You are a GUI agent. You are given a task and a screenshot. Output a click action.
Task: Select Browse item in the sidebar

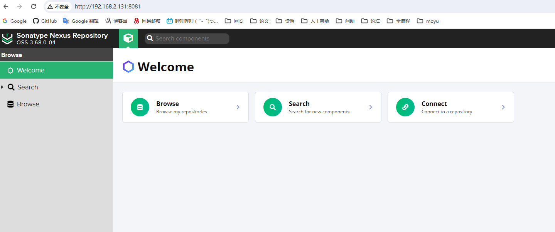[56, 104]
